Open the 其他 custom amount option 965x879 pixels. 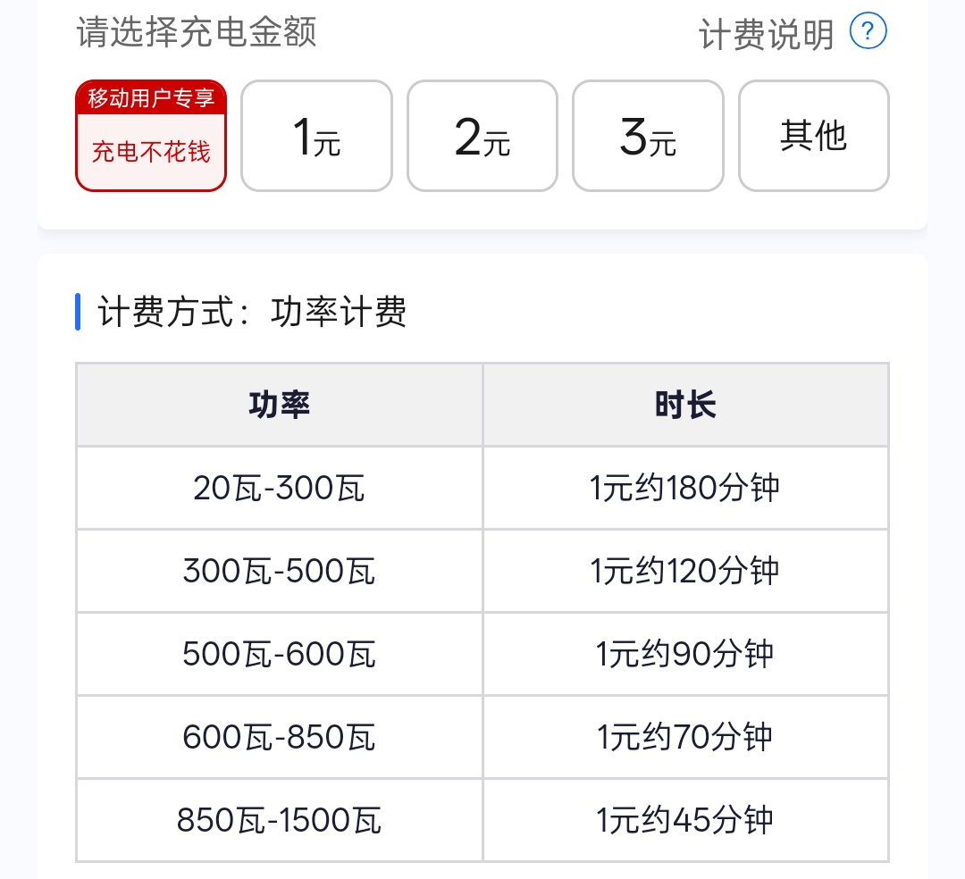(x=814, y=135)
